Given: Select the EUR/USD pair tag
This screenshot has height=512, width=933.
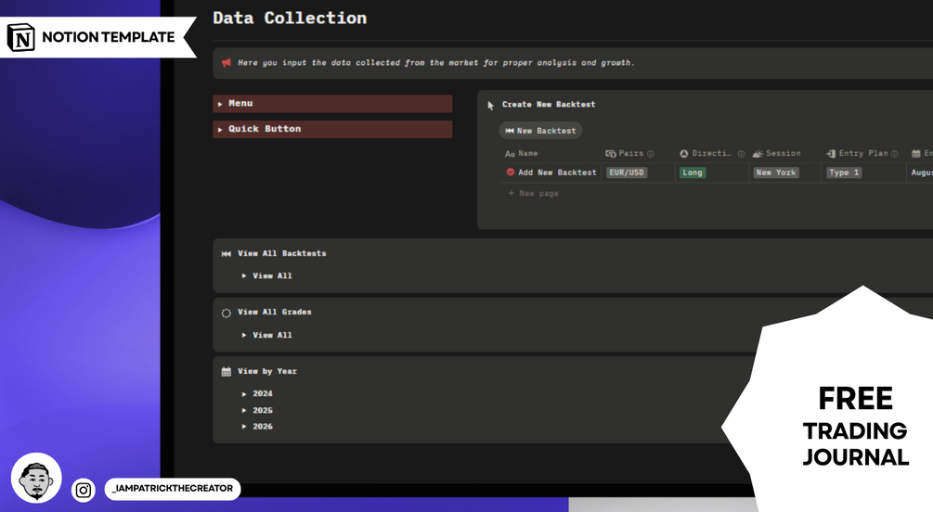Looking at the screenshot, I should point(627,173).
